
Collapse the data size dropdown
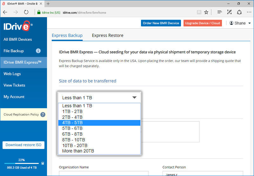click(134, 98)
